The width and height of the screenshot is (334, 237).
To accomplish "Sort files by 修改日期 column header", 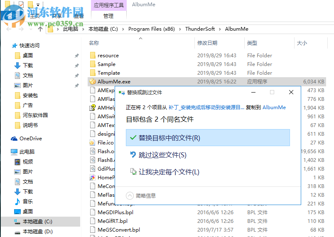I will 207,43.
